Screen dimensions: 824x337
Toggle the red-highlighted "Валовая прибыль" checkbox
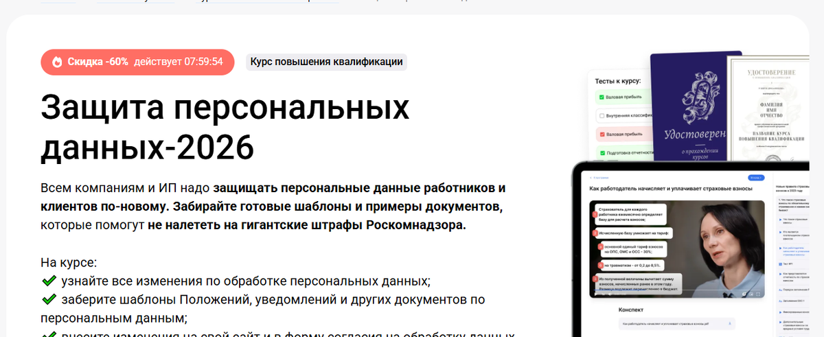click(x=602, y=135)
